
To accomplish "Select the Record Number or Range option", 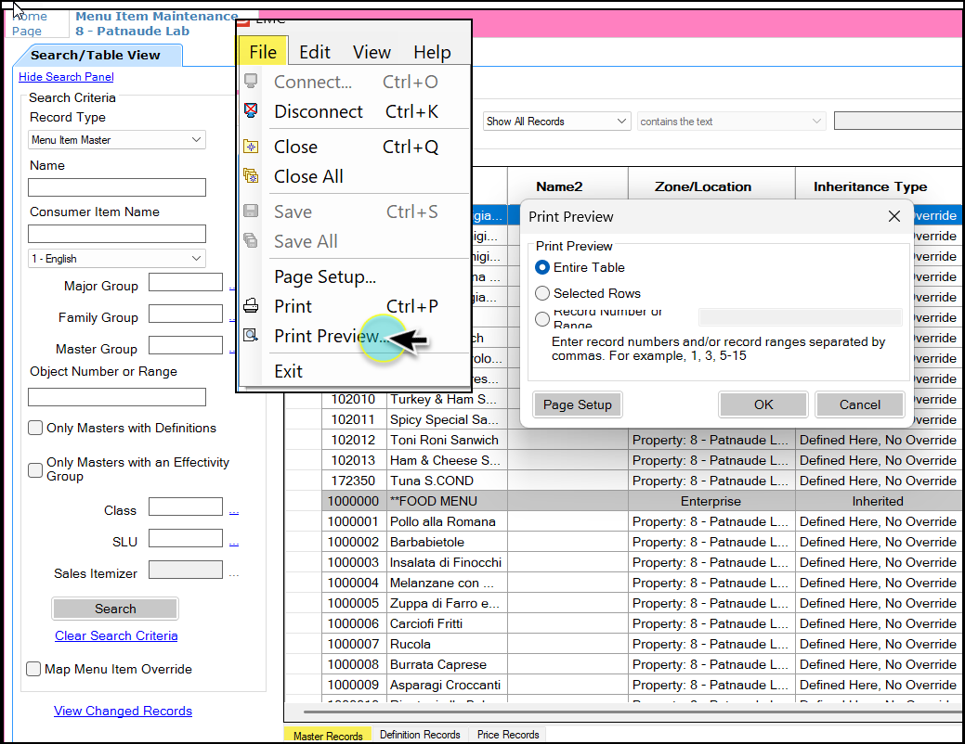I will [542, 319].
